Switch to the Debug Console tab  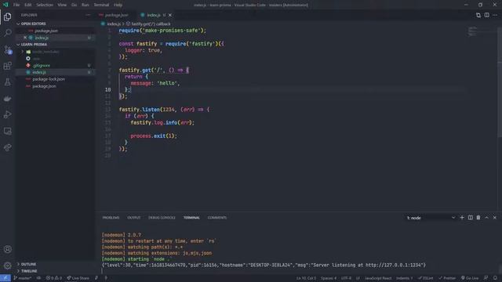pyautogui.click(x=162, y=218)
